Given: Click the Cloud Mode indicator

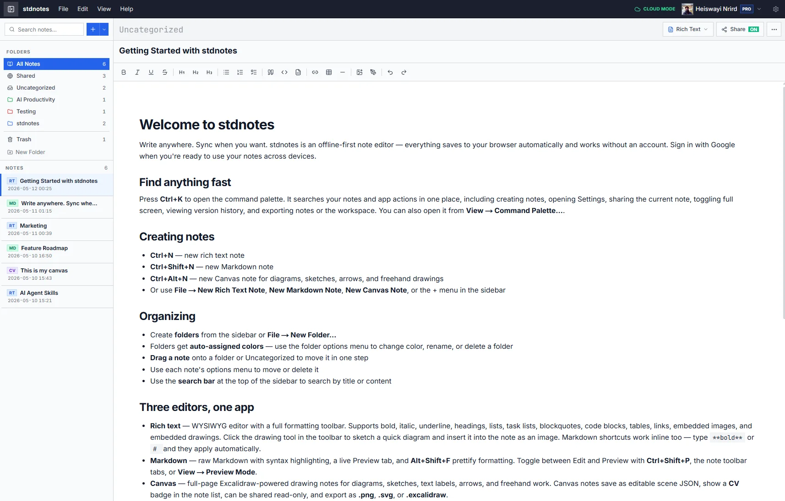Looking at the screenshot, I should pyautogui.click(x=655, y=9).
